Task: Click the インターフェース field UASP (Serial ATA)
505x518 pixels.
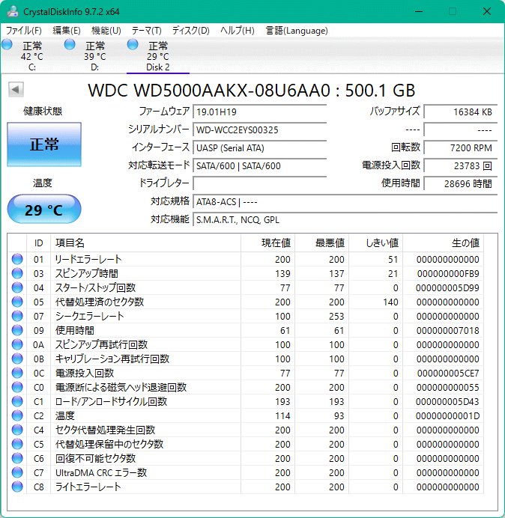Action: (259, 147)
